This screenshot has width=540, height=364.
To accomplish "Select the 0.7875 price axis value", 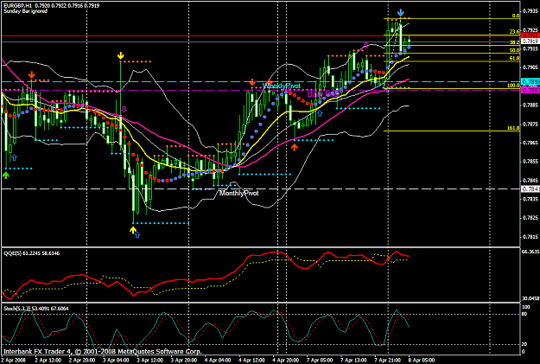I will [x=530, y=124].
